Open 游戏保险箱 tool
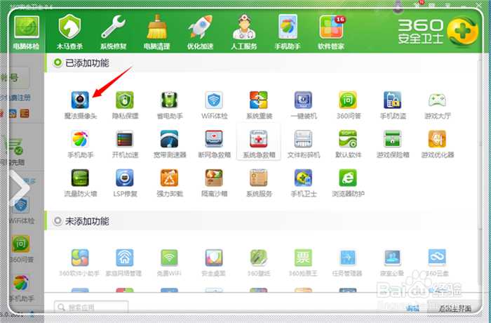This screenshot has height=323, width=491. (x=393, y=144)
